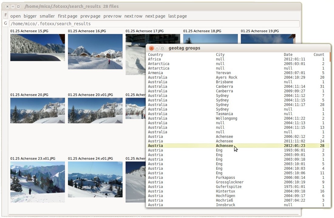Click 'smaller' to shrink thumbnails
This screenshot has width=334, height=218.
(x=47, y=16)
